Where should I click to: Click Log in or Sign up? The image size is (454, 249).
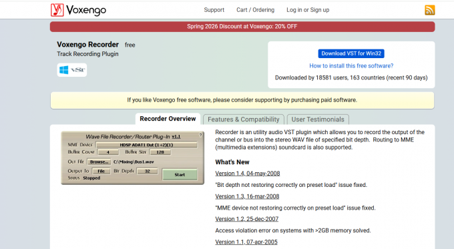point(308,10)
